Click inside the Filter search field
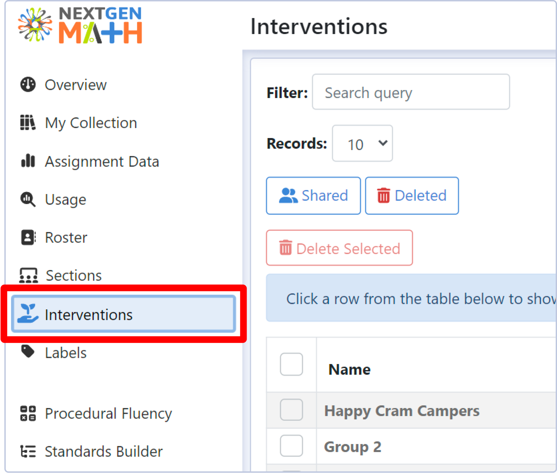The width and height of the screenshot is (557, 473). (x=410, y=92)
